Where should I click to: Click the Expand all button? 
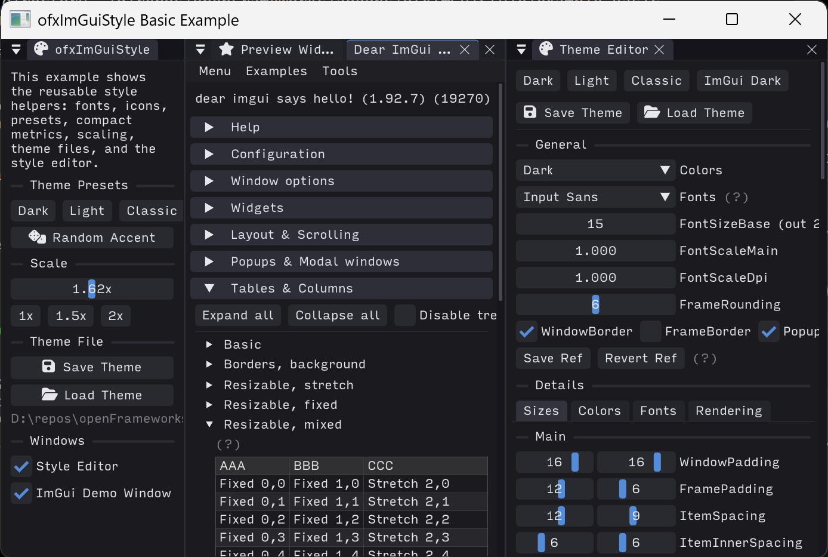click(x=238, y=315)
